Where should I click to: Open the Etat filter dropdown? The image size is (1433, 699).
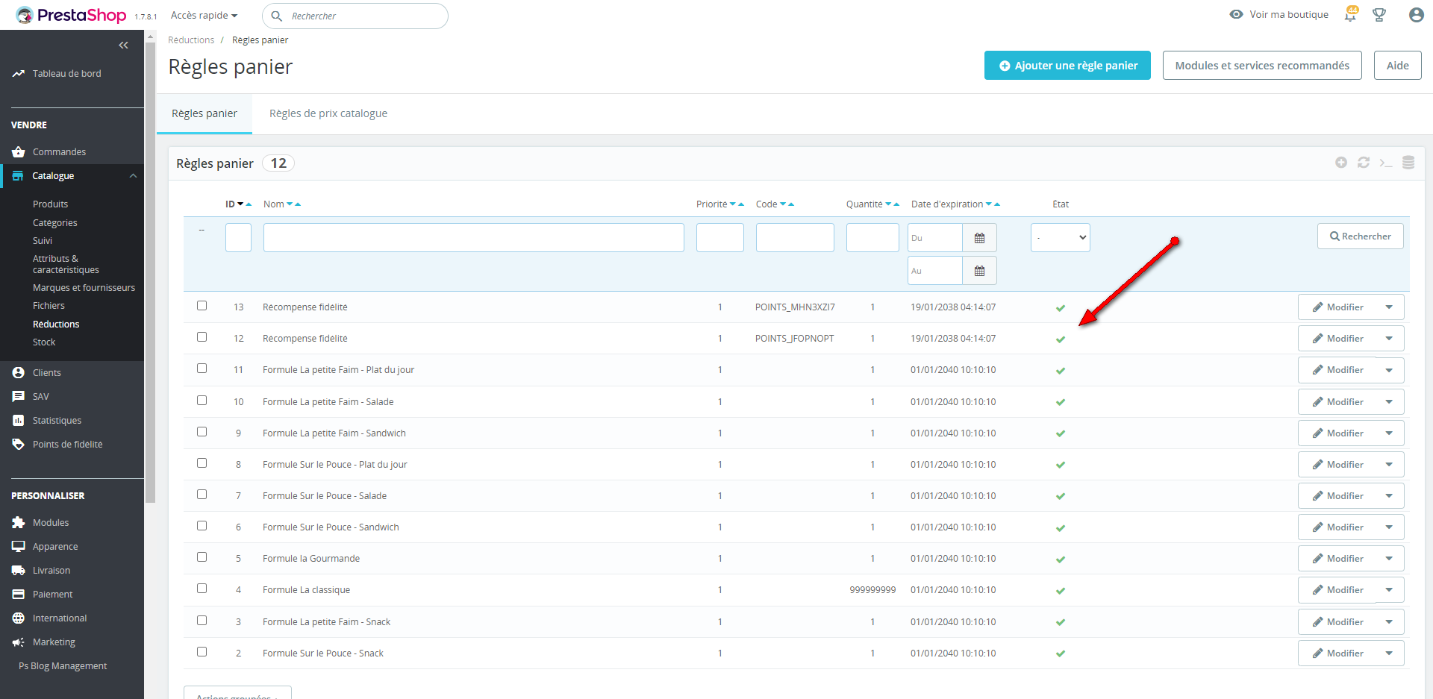coord(1060,238)
